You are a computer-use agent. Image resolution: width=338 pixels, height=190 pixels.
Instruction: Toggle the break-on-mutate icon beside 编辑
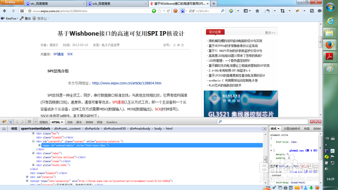tap(4, 128)
